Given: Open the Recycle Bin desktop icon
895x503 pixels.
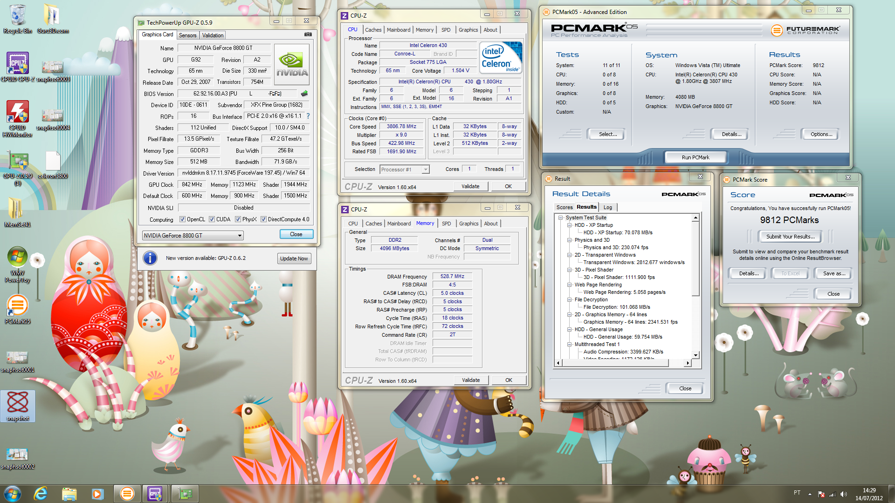Looking at the screenshot, I should (x=17, y=19).
